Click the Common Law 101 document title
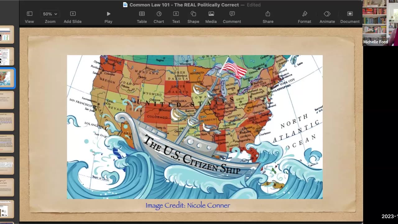 tap(184, 5)
